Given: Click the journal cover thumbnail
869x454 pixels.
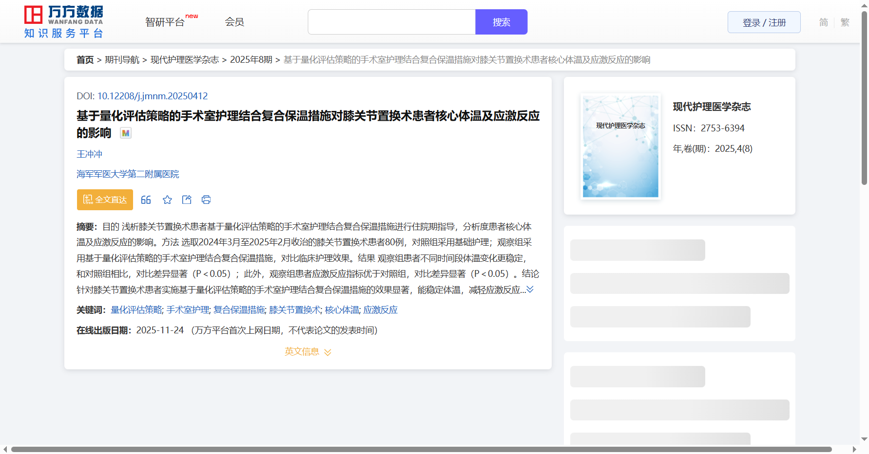Looking at the screenshot, I should click(x=620, y=146).
